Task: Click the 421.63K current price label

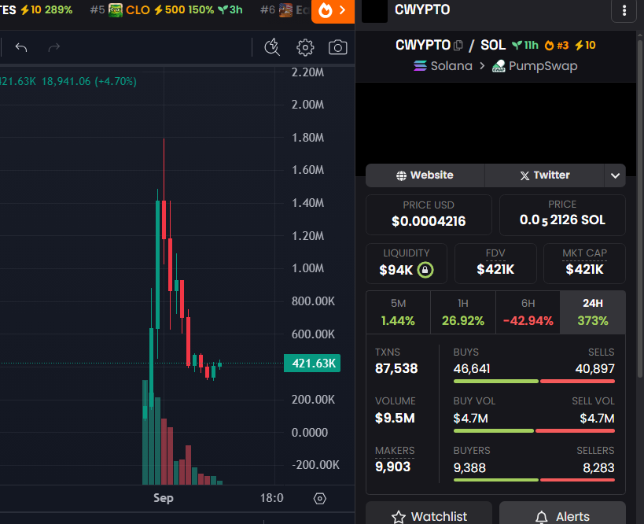Action: (x=312, y=363)
